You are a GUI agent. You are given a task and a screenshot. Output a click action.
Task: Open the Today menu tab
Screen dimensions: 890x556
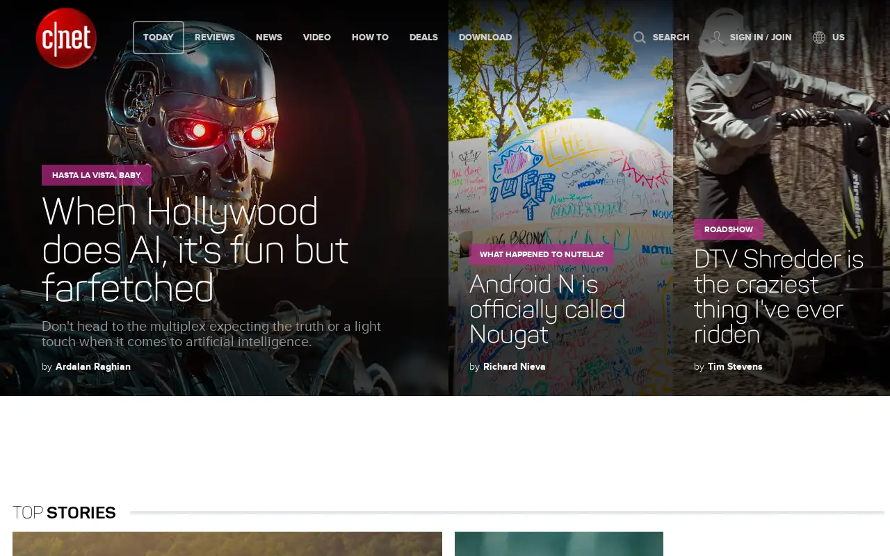[159, 38]
